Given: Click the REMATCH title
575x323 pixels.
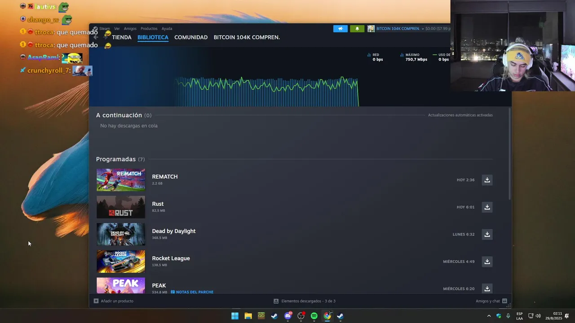Looking at the screenshot, I should pyautogui.click(x=165, y=177).
